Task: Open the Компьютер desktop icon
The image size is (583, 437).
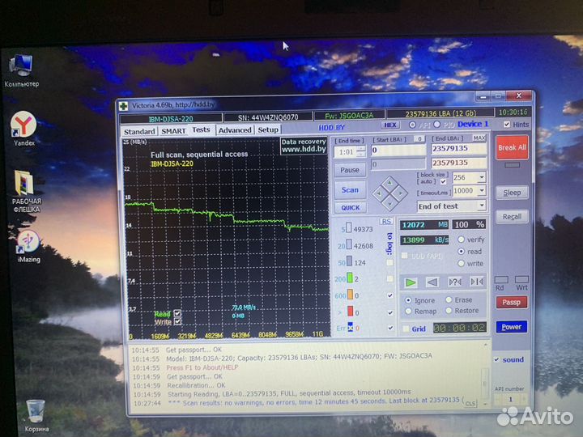Action: click(x=22, y=70)
